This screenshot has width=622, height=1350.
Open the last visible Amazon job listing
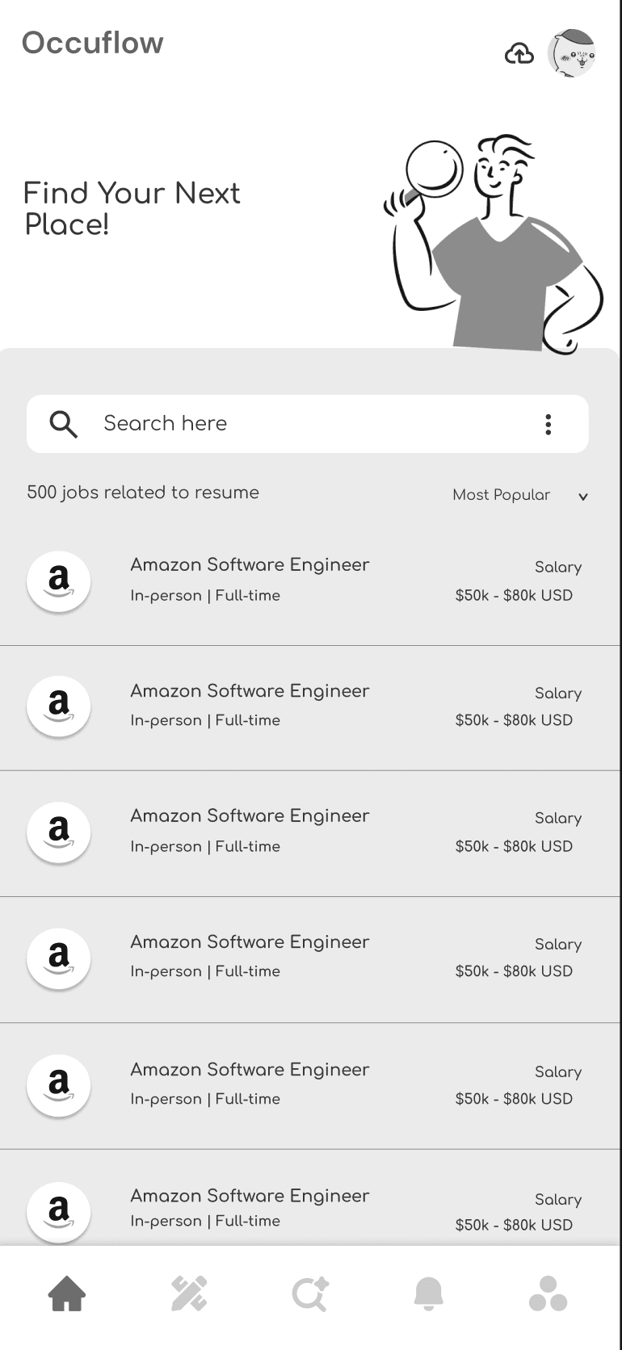[x=311, y=1197]
